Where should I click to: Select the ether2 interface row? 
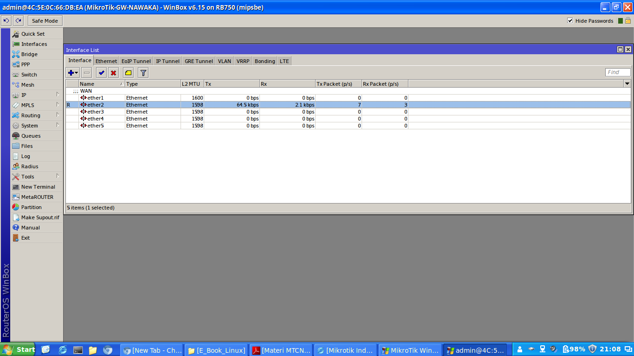348,105
